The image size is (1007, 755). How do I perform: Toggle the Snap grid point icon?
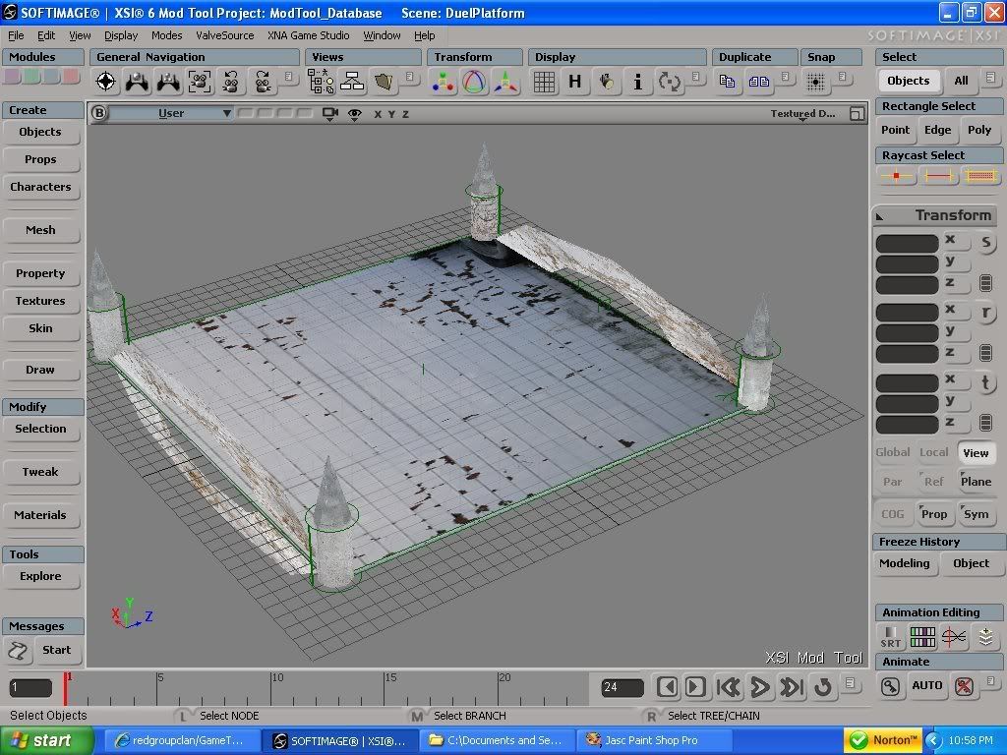tap(815, 82)
